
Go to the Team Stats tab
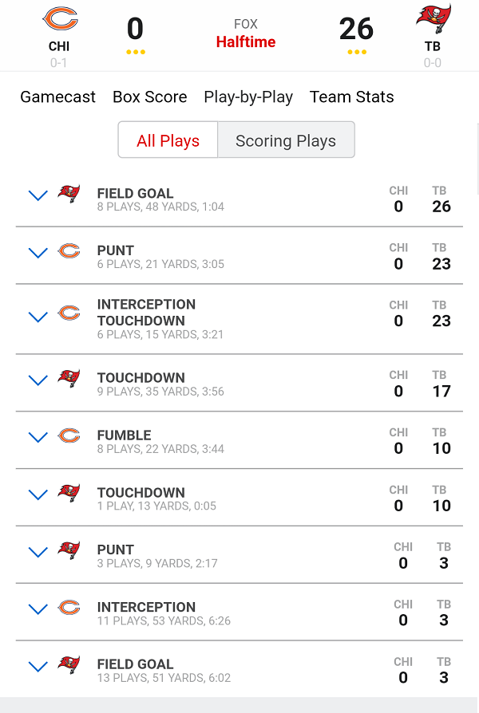click(351, 97)
